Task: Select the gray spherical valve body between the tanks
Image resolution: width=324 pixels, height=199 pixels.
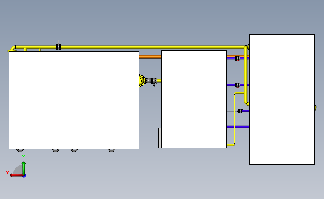Action: (149, 81)
